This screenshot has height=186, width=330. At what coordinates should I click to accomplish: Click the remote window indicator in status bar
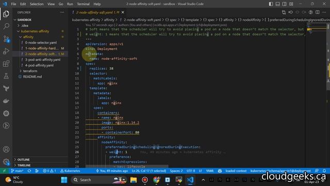tap(4, 171)
